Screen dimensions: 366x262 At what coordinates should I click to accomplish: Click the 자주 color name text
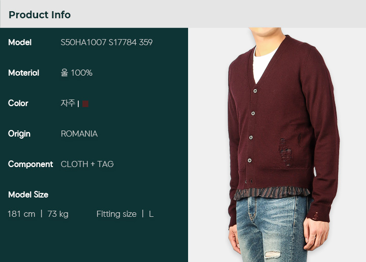pyautogui.click(x=68, y=103)
